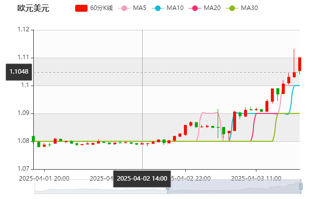
Task: Click the 1.12 y-axis tick label
Action: click(23, 30)
